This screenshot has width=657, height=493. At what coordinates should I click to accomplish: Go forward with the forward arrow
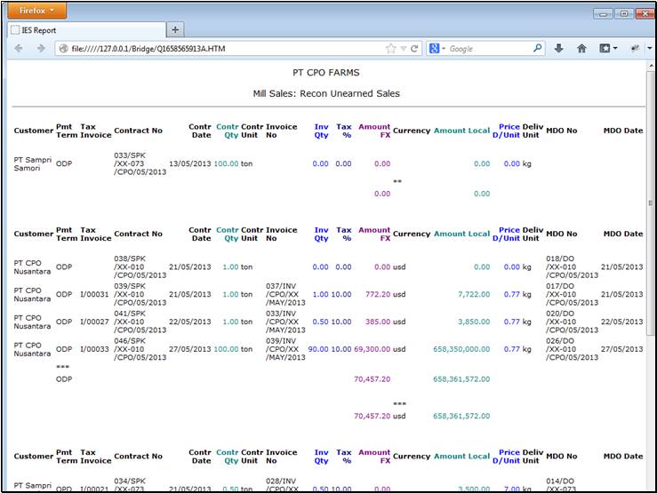(41, 49)
